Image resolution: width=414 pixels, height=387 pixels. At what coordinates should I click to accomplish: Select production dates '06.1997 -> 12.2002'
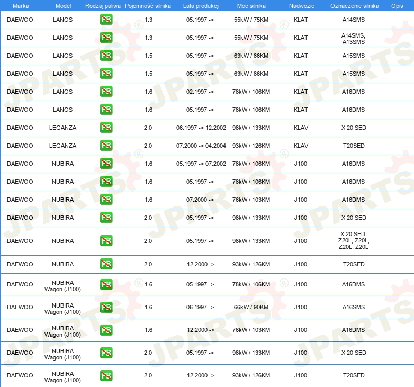pyautogui.click(x=201, y=128)
